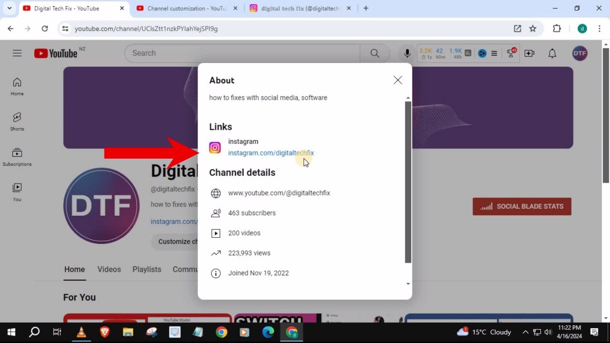The image size is (610, 343).
Task: Open Brave browser from the taskbar
Action: 104,332
